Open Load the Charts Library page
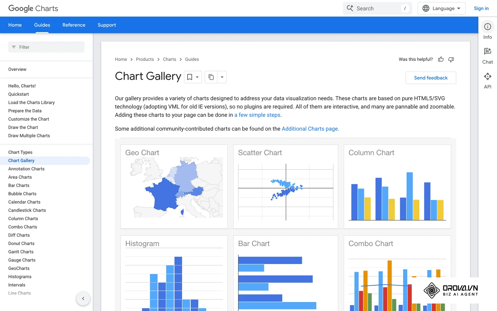 click(x=31, y=103)
